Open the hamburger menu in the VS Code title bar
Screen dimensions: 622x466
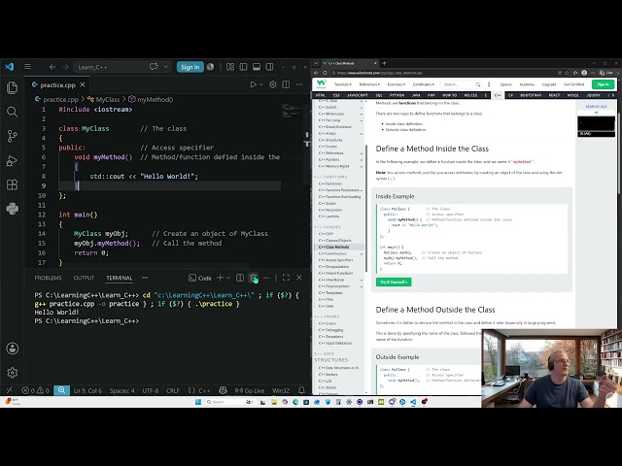[27, 67]
